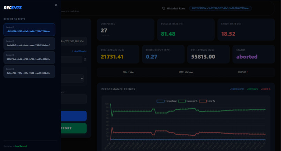Click the header value input field
The height and width of the screenshot is (151, 281).
71,59
